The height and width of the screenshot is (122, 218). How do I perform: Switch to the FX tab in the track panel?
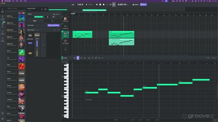coord(52,21)
